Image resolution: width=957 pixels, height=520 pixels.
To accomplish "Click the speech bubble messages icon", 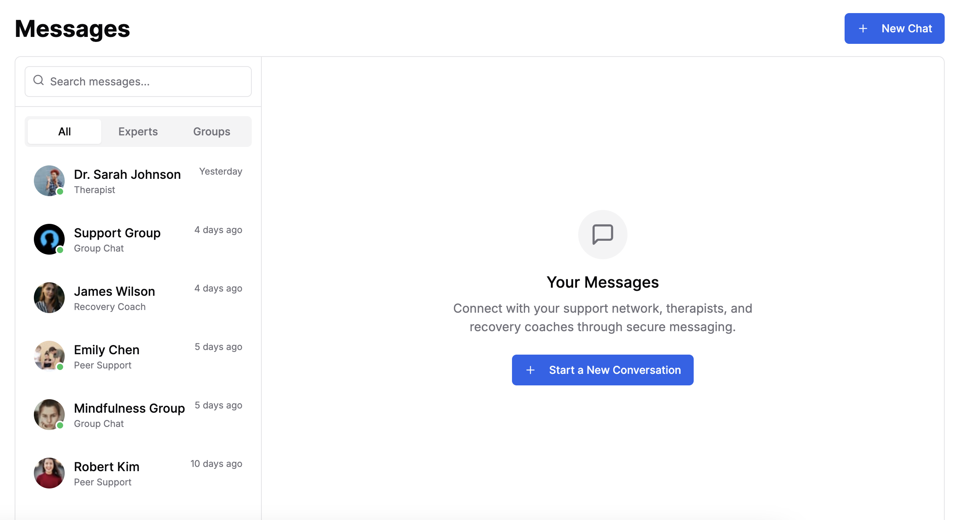I will [602, 235].
